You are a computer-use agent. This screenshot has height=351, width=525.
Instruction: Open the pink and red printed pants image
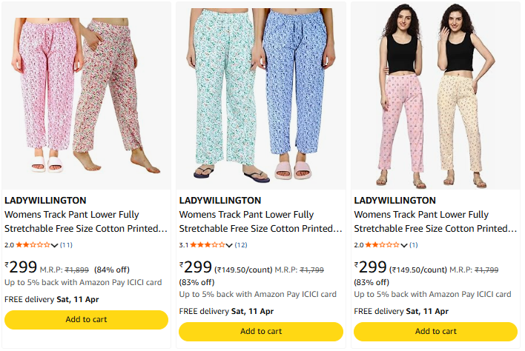coord(86,96)
